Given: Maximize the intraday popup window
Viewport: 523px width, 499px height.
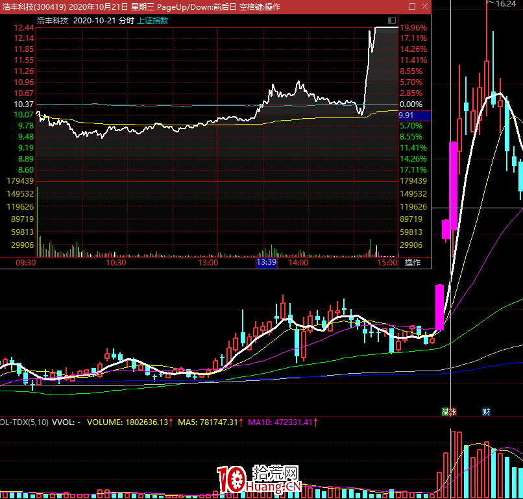Looking at the screenshot, I should (x=412, y=6).
